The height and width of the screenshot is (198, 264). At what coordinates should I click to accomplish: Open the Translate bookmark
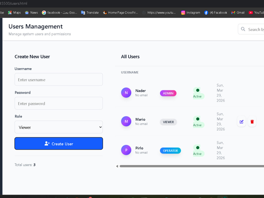pos(90,13)
